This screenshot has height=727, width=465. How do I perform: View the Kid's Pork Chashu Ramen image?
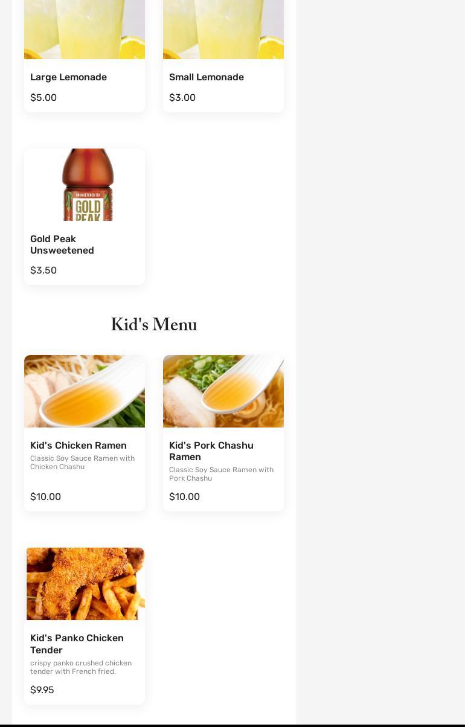(x=223, y=391)
